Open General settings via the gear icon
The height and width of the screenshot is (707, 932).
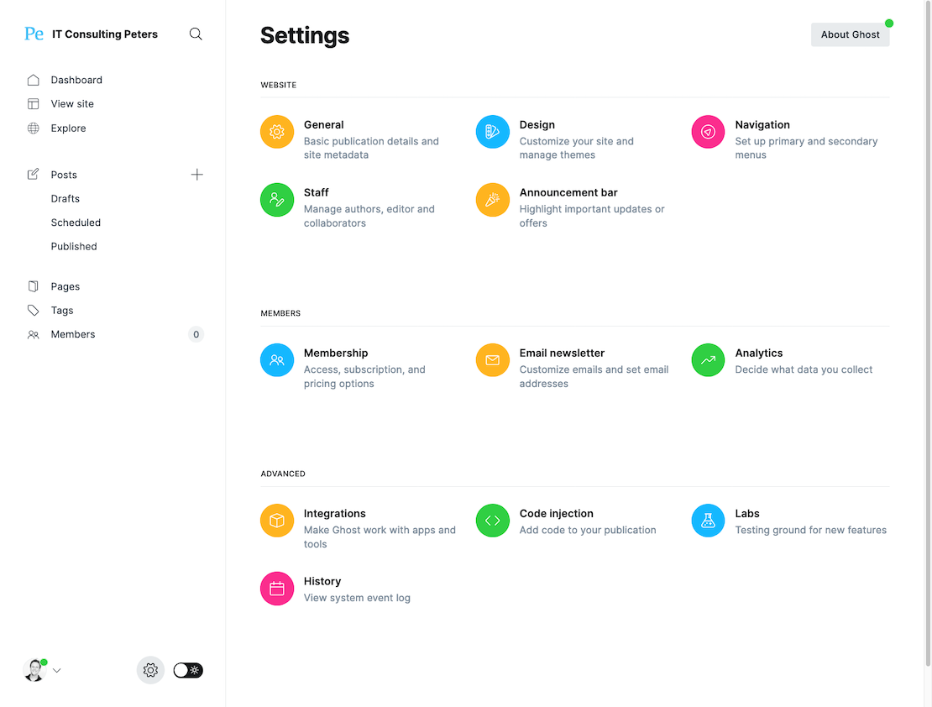(277, 132)
